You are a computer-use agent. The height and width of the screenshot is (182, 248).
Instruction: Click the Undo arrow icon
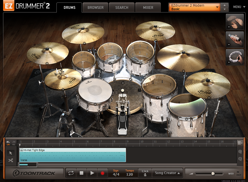pyautogui.click(x=8, y=143)
